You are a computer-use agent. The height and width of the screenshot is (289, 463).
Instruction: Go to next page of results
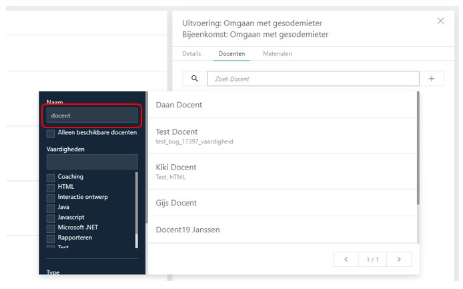coord(398,259)
